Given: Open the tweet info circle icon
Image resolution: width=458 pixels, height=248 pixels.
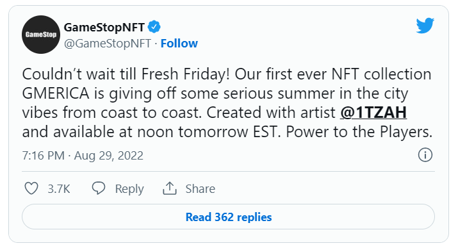Looking at the screenshot, I should tap(425, 155).
